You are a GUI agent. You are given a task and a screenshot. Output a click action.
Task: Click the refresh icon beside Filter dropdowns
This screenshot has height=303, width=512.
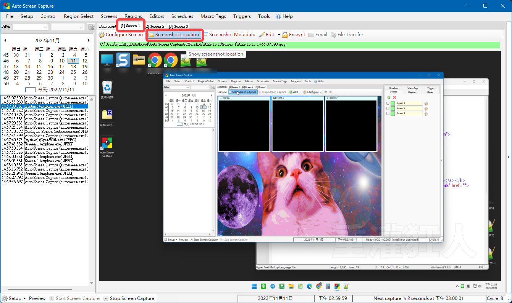[x=91, y=27]
